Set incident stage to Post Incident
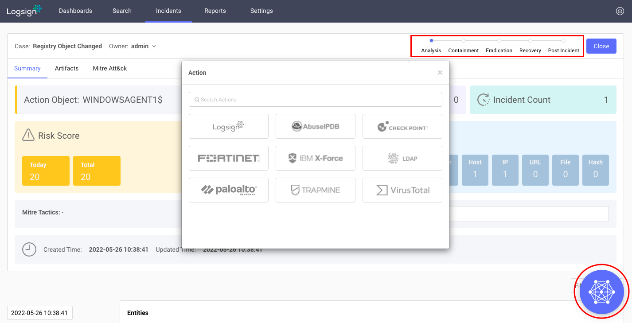The width and height of the screenshot is (632, 323). (x=564, y=46)
